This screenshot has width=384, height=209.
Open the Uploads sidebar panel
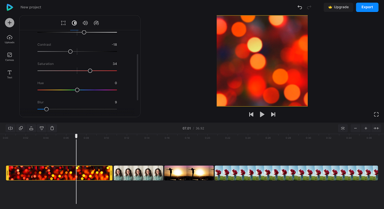(10, 39)
